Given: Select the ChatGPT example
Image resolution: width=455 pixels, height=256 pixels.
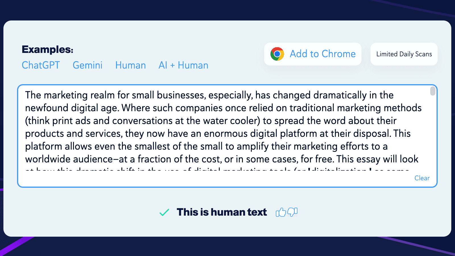Looking at the screenshot, I should tap(41, 65).
